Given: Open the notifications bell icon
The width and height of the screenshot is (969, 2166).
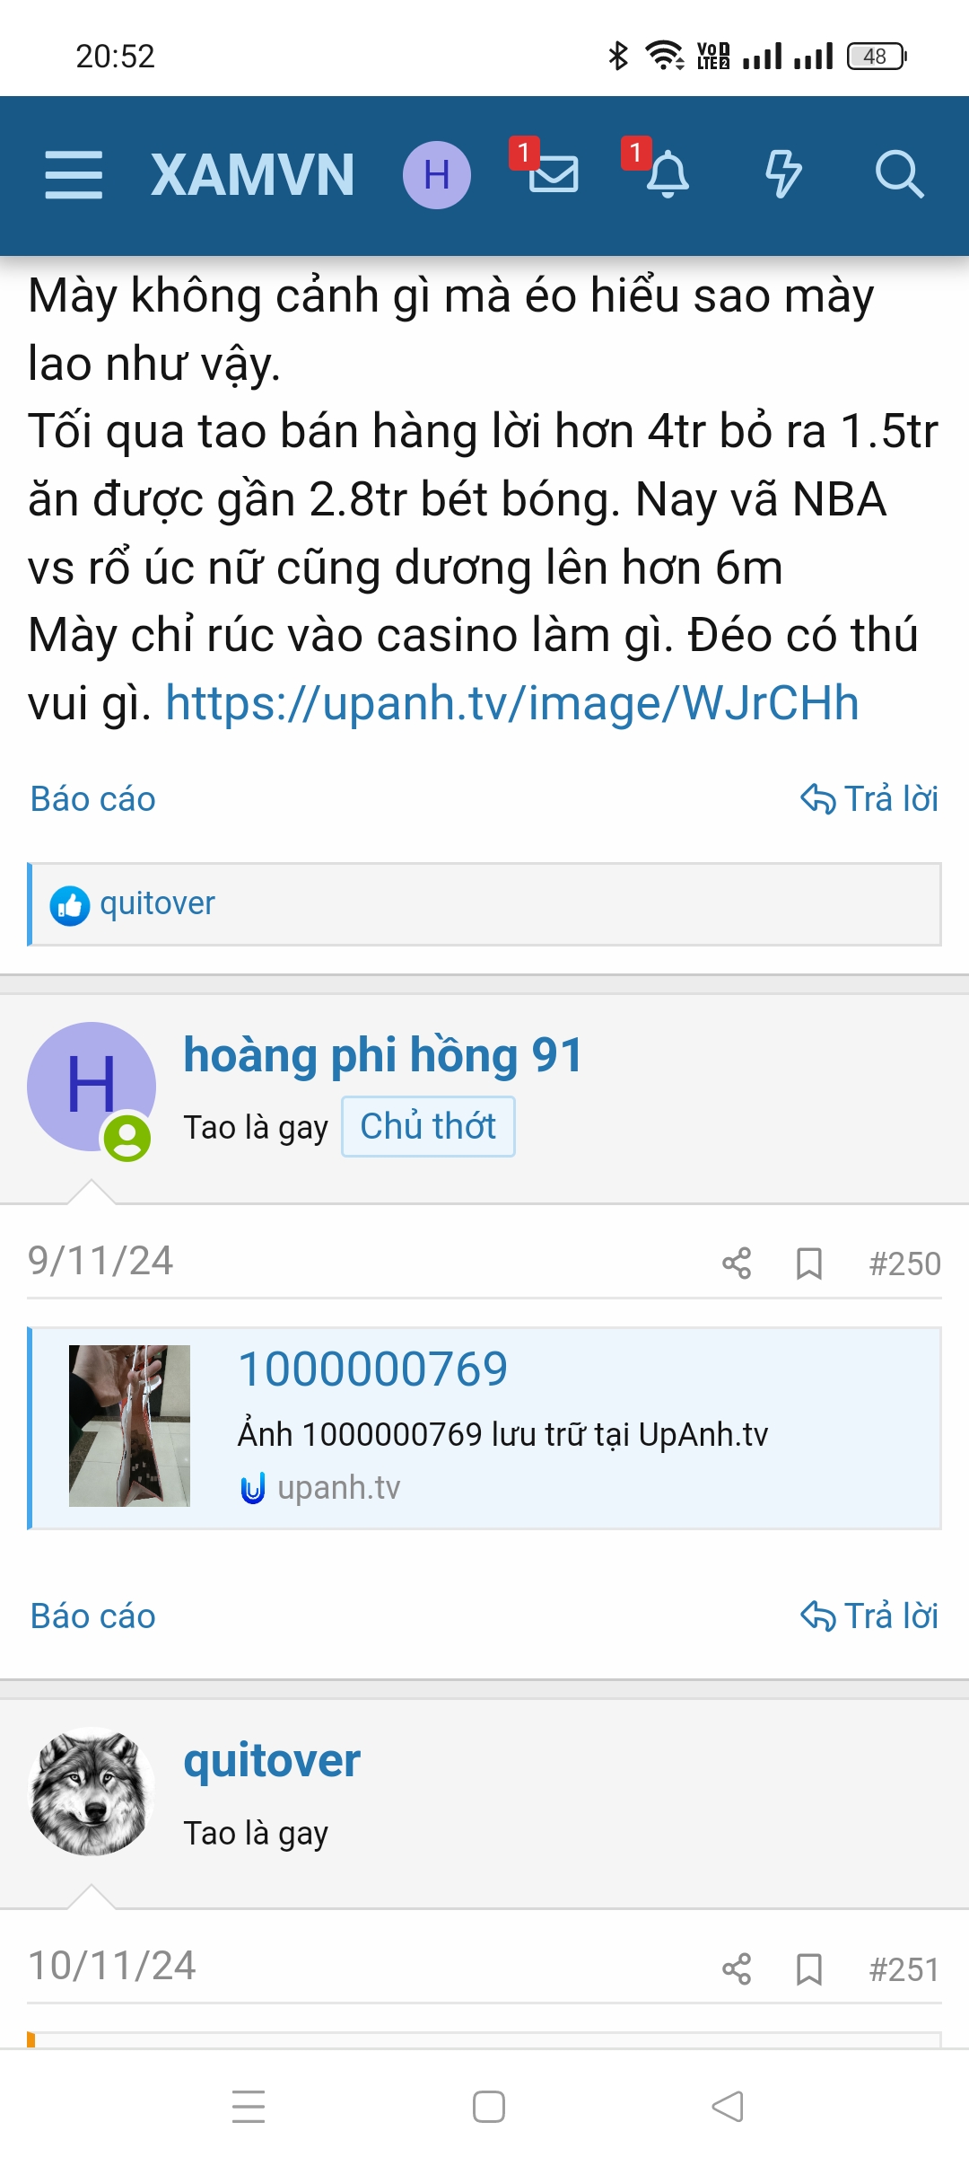Looking at the screenshot, I should pos(668,174).
